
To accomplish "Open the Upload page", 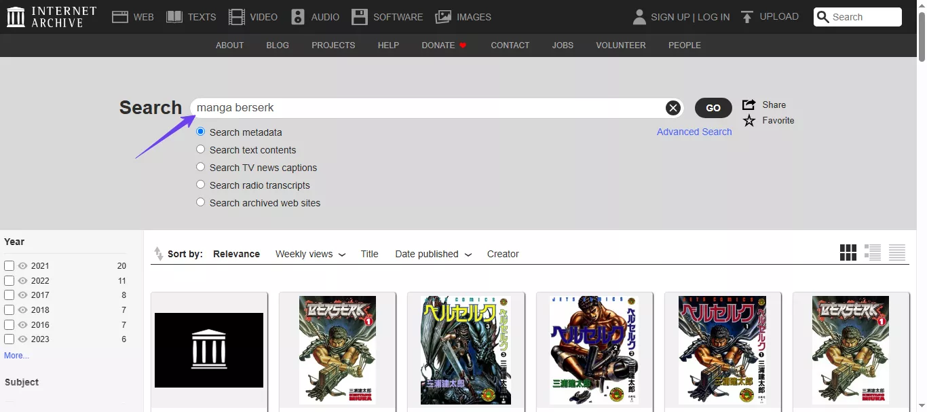I will 770,16.
